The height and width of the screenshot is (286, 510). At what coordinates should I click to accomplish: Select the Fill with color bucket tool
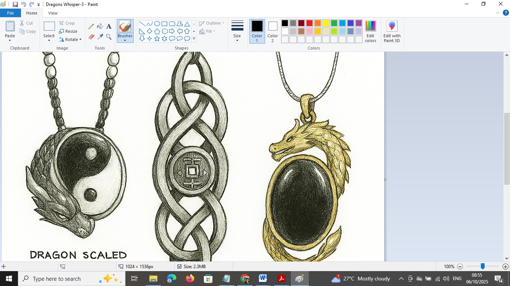pos(100,26)
